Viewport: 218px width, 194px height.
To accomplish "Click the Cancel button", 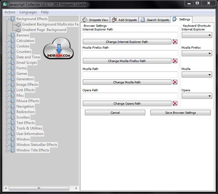I will (x=115, y=113).
